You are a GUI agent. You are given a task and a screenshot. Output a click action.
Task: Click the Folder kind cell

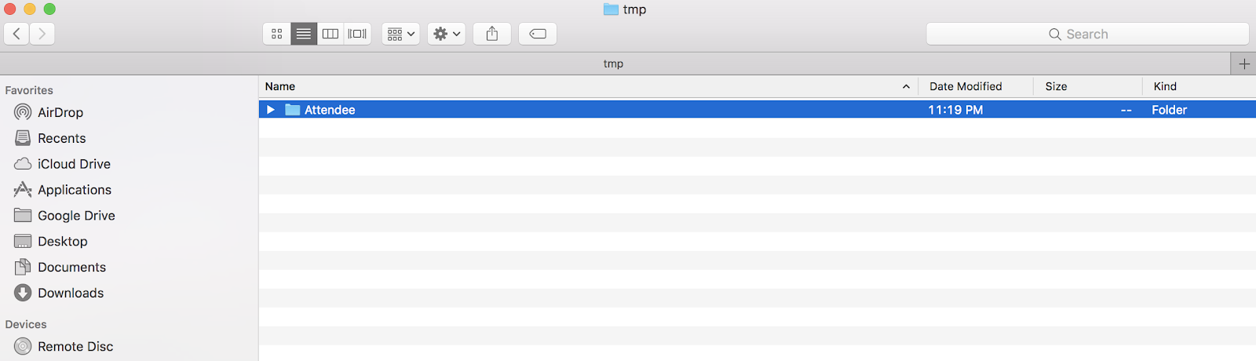(x=1169, y=110)
